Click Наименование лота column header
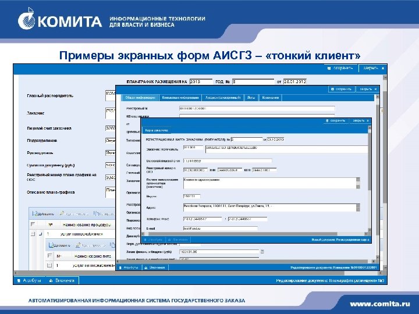The width and height of the screenshot is (419, 314). point(93,256)
